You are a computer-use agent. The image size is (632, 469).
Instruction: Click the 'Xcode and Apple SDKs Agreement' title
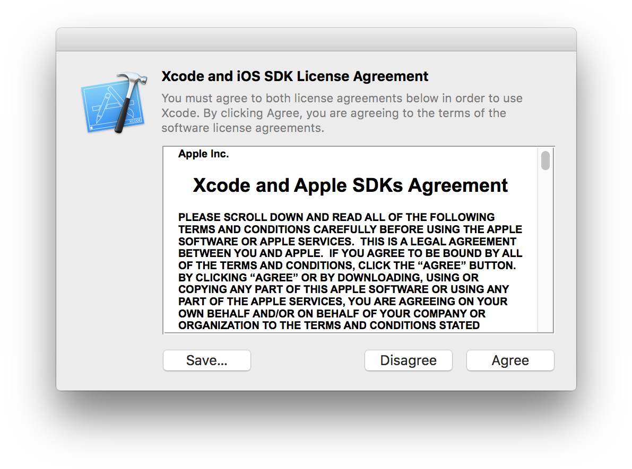pos(350,185)
